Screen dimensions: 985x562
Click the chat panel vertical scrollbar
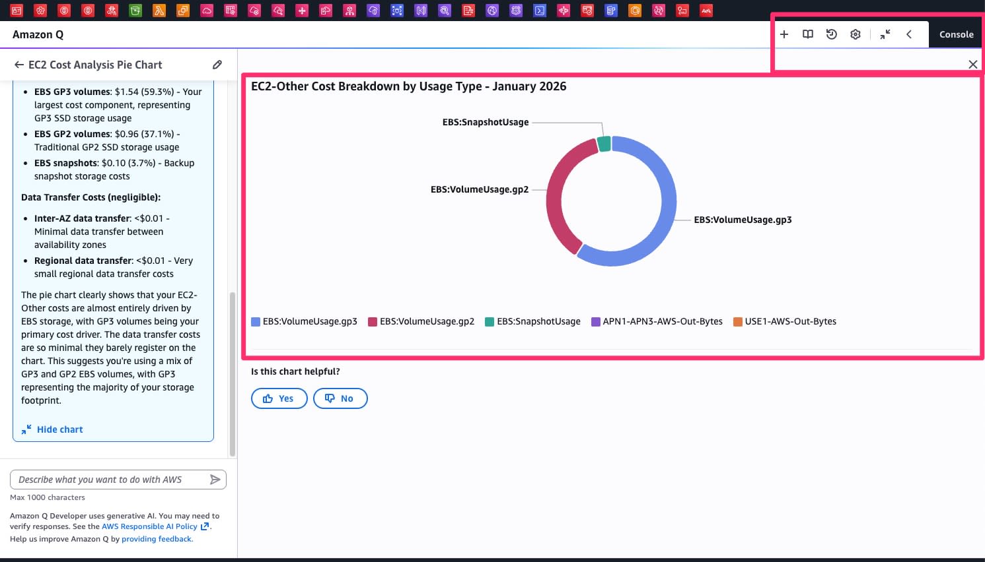233,373
